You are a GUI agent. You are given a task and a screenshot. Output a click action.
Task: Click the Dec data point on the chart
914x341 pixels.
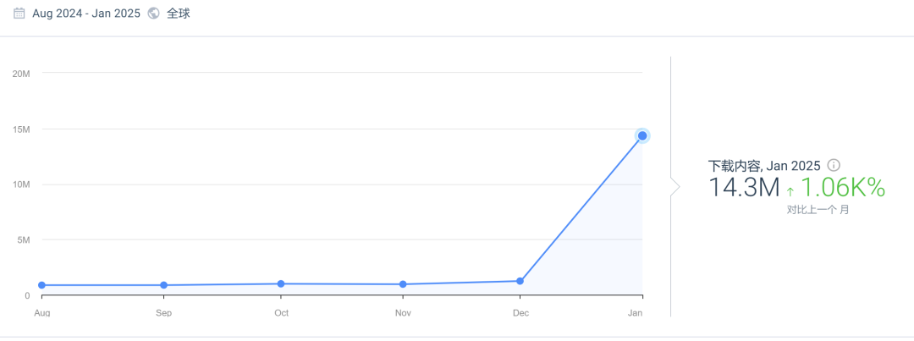tap(520, 281)
